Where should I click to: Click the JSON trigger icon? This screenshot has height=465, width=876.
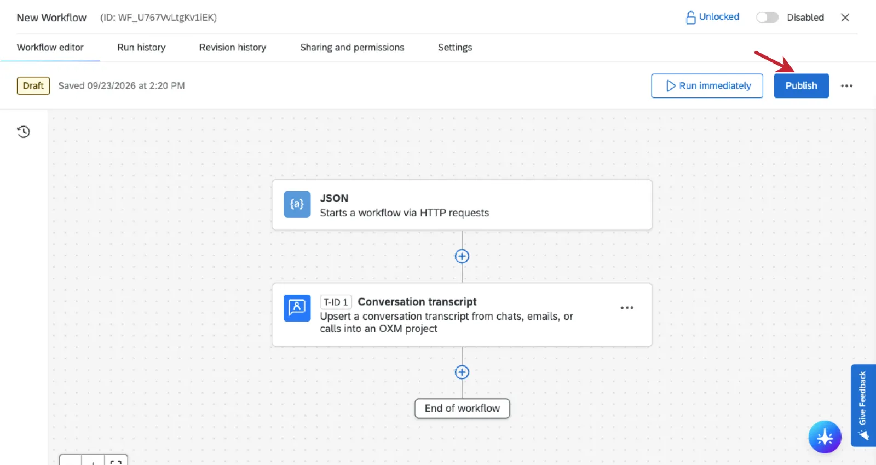click(x=297, y=204)
